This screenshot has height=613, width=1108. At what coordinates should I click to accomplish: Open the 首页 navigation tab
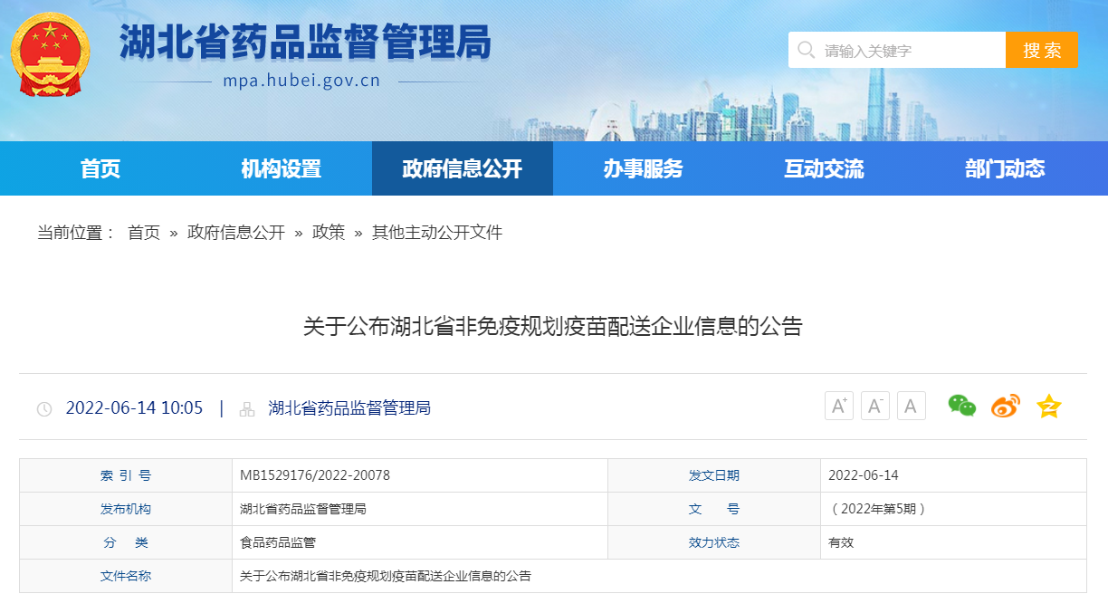coord(99,168)
